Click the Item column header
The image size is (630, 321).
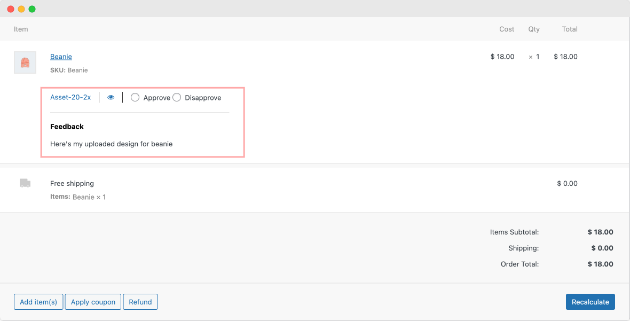click(x=21, y=29)
